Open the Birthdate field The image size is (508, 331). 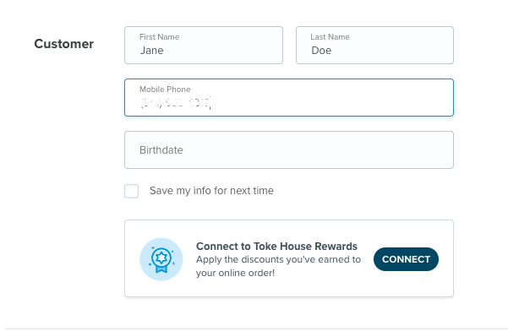(289, 149)
